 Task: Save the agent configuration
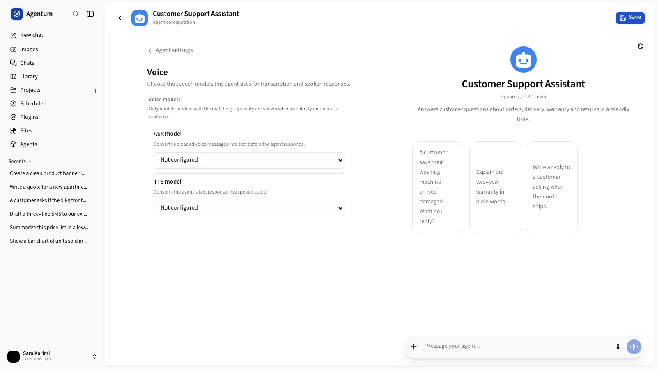pyautogui.click(x=630, y=18)
